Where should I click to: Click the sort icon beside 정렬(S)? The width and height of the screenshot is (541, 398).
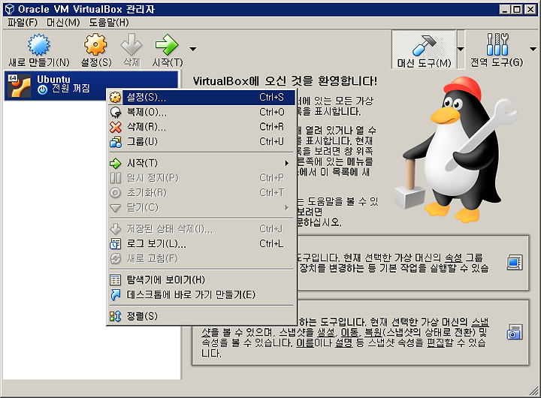tap(115, 316)
